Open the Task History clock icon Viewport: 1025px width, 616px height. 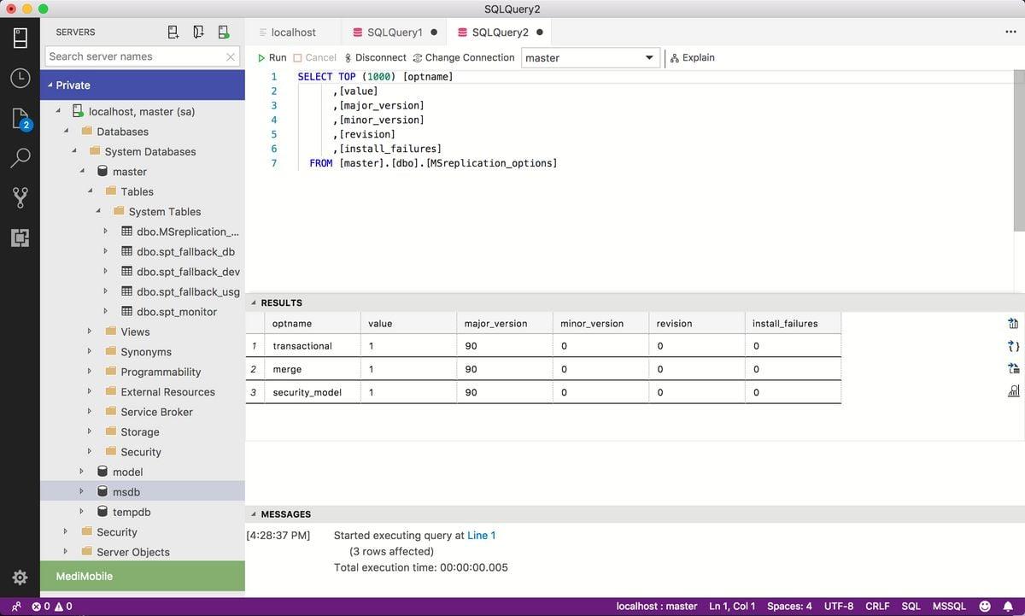(20, 78)
